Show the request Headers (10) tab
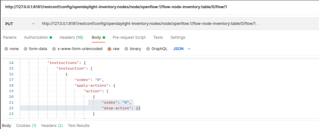This screenshot has width=319, height=129. click(x=71, y=38)
